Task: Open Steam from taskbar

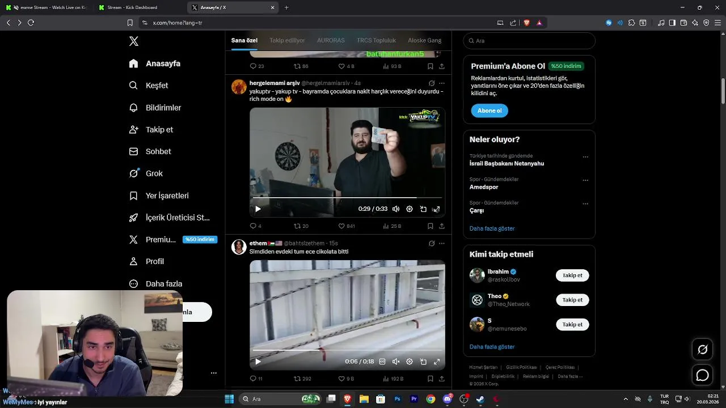Action: click(480, 399)
